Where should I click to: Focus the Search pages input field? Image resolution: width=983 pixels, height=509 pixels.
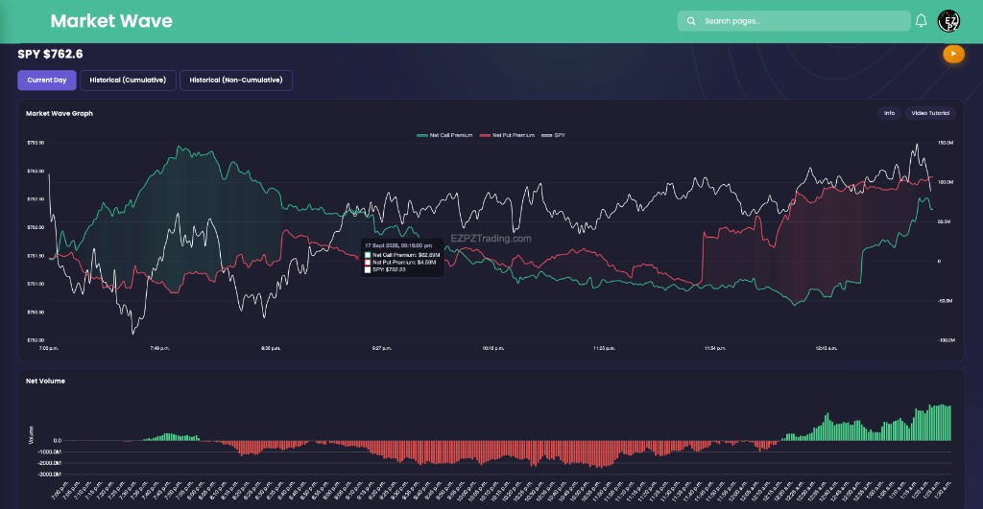click(x=794, y=21)
